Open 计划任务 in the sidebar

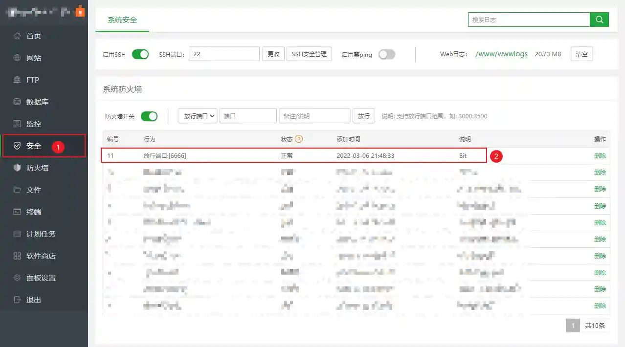(x=41, y=234)
